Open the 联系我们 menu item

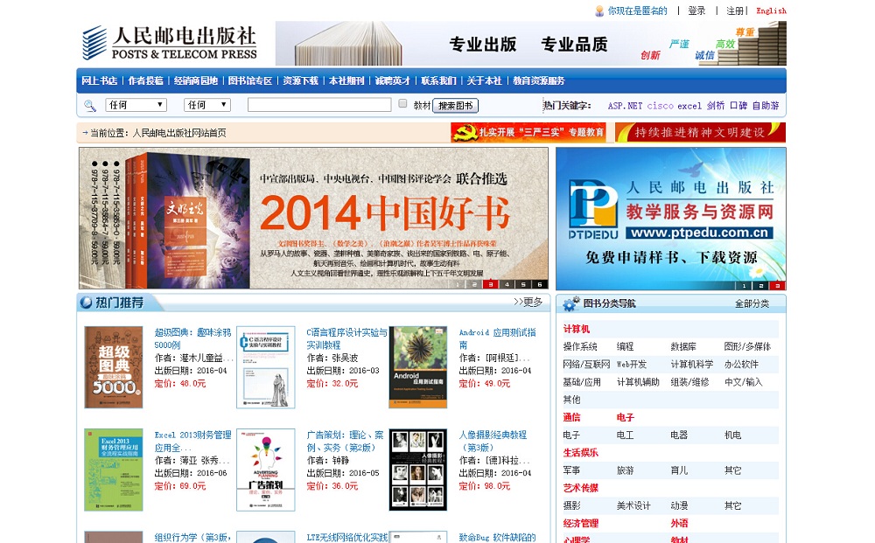coord(438,80)
